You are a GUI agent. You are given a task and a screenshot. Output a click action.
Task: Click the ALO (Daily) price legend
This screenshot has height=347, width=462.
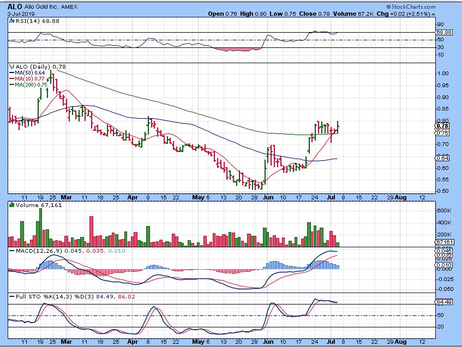34,66
